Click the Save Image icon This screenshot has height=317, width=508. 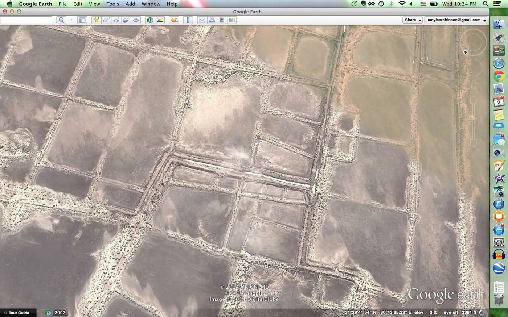click(x=222, y=20)
